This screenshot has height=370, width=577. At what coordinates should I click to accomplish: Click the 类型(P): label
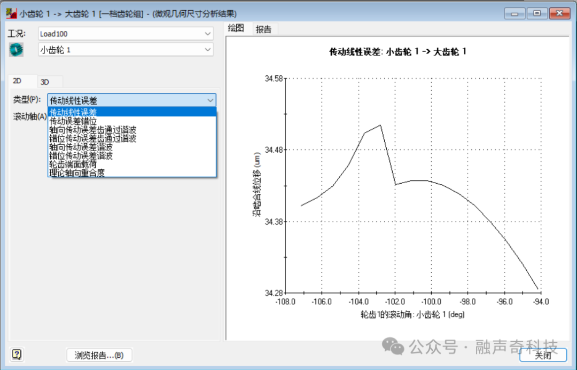tap(27, 100)
